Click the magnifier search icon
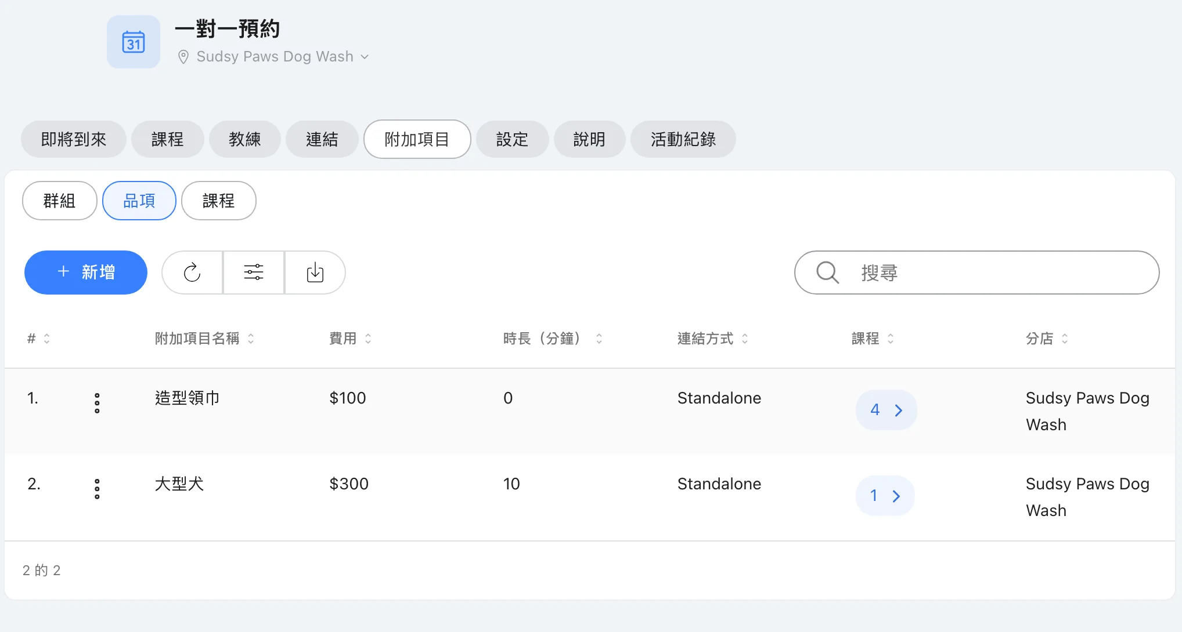The image size is (1182, 632). 828,273
